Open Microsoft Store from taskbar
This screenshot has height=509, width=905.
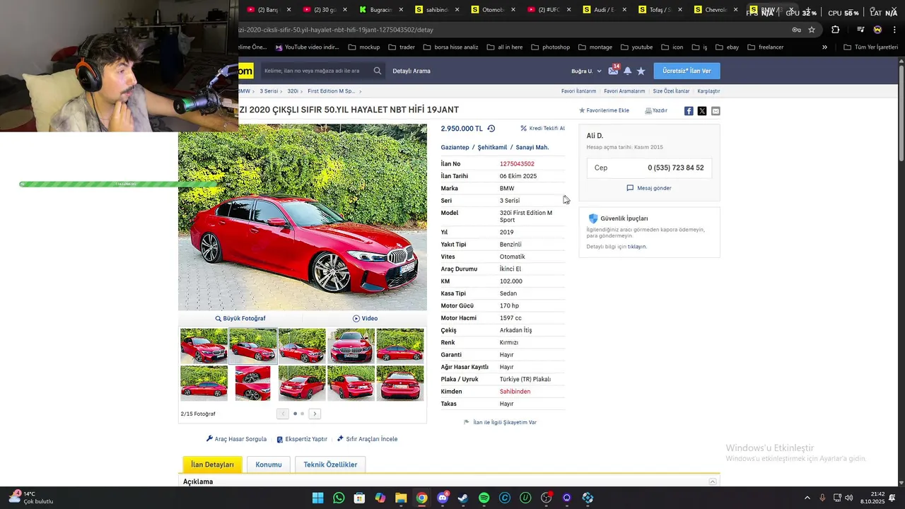pyautogui.click(x=359, y=498)
